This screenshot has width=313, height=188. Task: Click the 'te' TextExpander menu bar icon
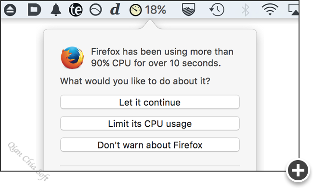click(x=76, y=10)
